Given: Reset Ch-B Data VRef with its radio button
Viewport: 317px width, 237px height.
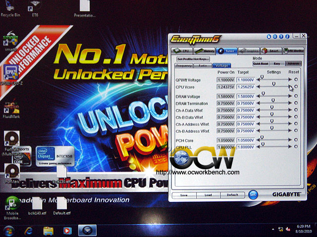Looking at the screenshot, I should [x=296, y=117].
